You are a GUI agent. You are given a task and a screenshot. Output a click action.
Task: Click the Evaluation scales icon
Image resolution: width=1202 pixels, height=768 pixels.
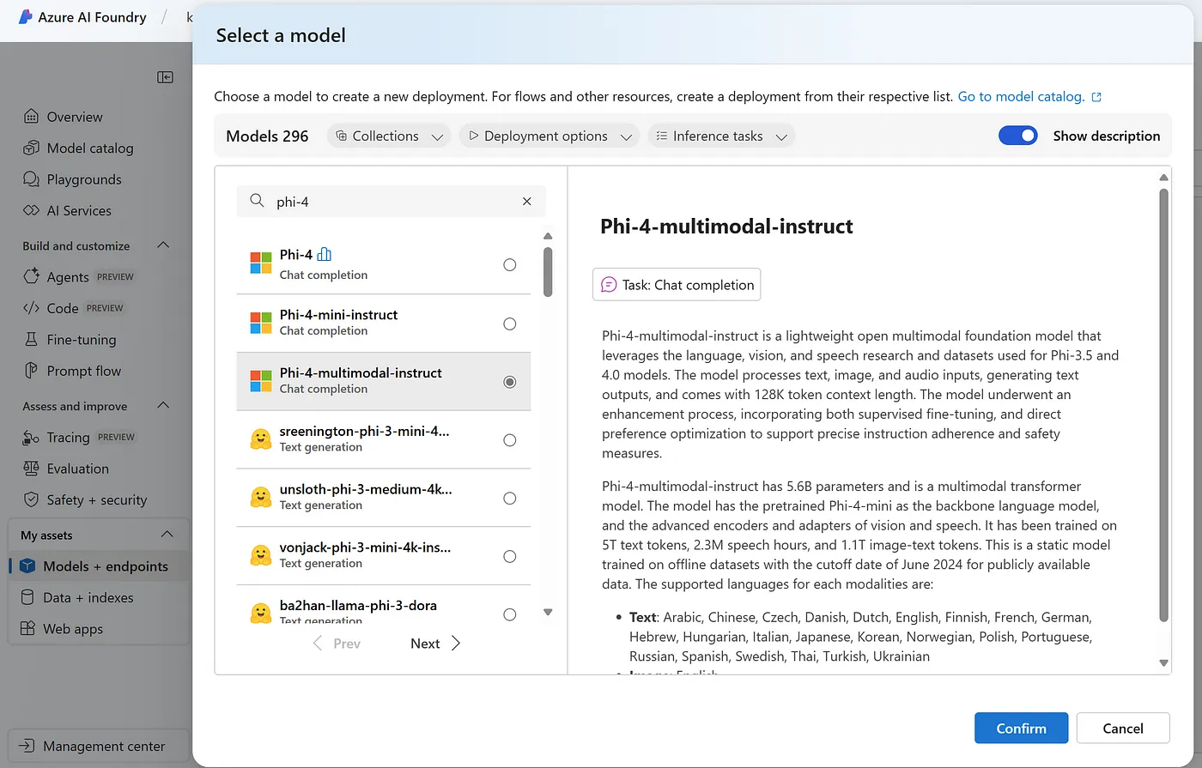click(31, 469)
